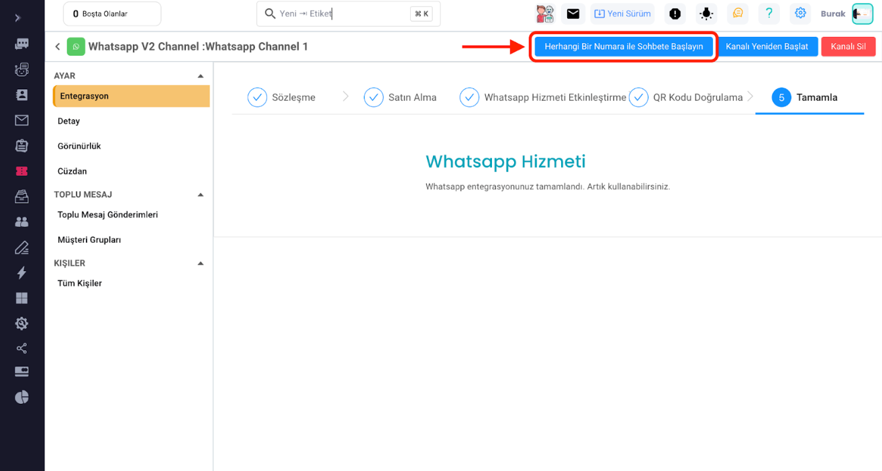Open the orange chat bubbles icon
This screenshot has width=882, height=471.
pos(738,13)
